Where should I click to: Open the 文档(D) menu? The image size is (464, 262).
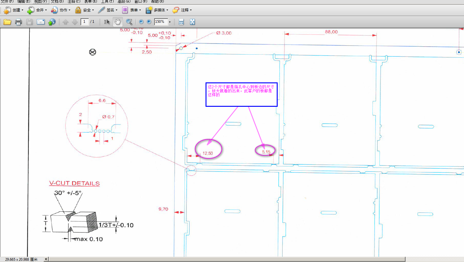coord(57,2)
